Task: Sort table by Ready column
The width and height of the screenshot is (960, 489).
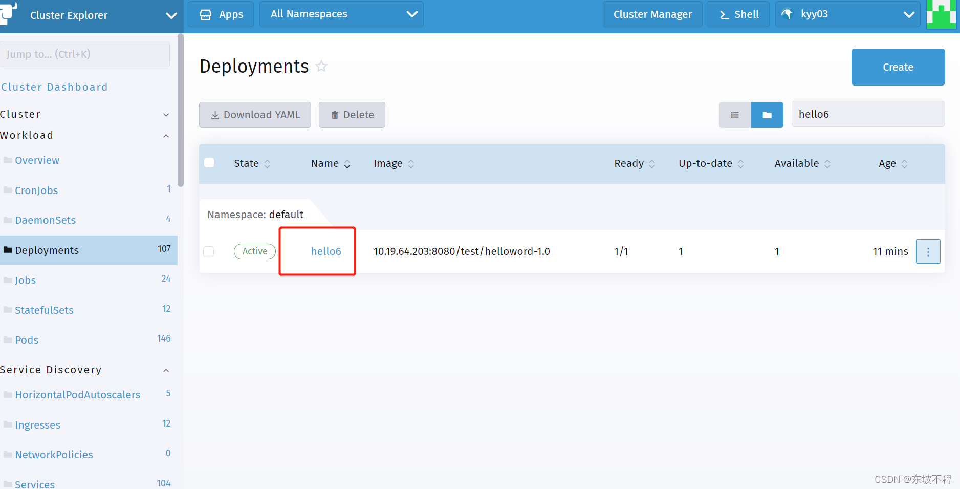Action: pyautogui.click(x=635, y=163)
